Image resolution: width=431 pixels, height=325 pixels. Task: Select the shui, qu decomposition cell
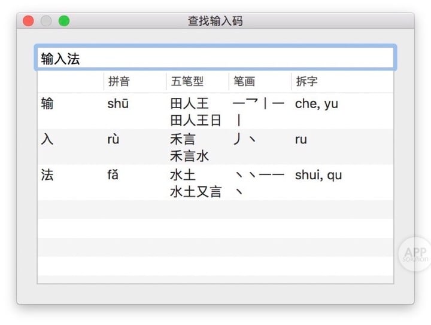(318, 175)
